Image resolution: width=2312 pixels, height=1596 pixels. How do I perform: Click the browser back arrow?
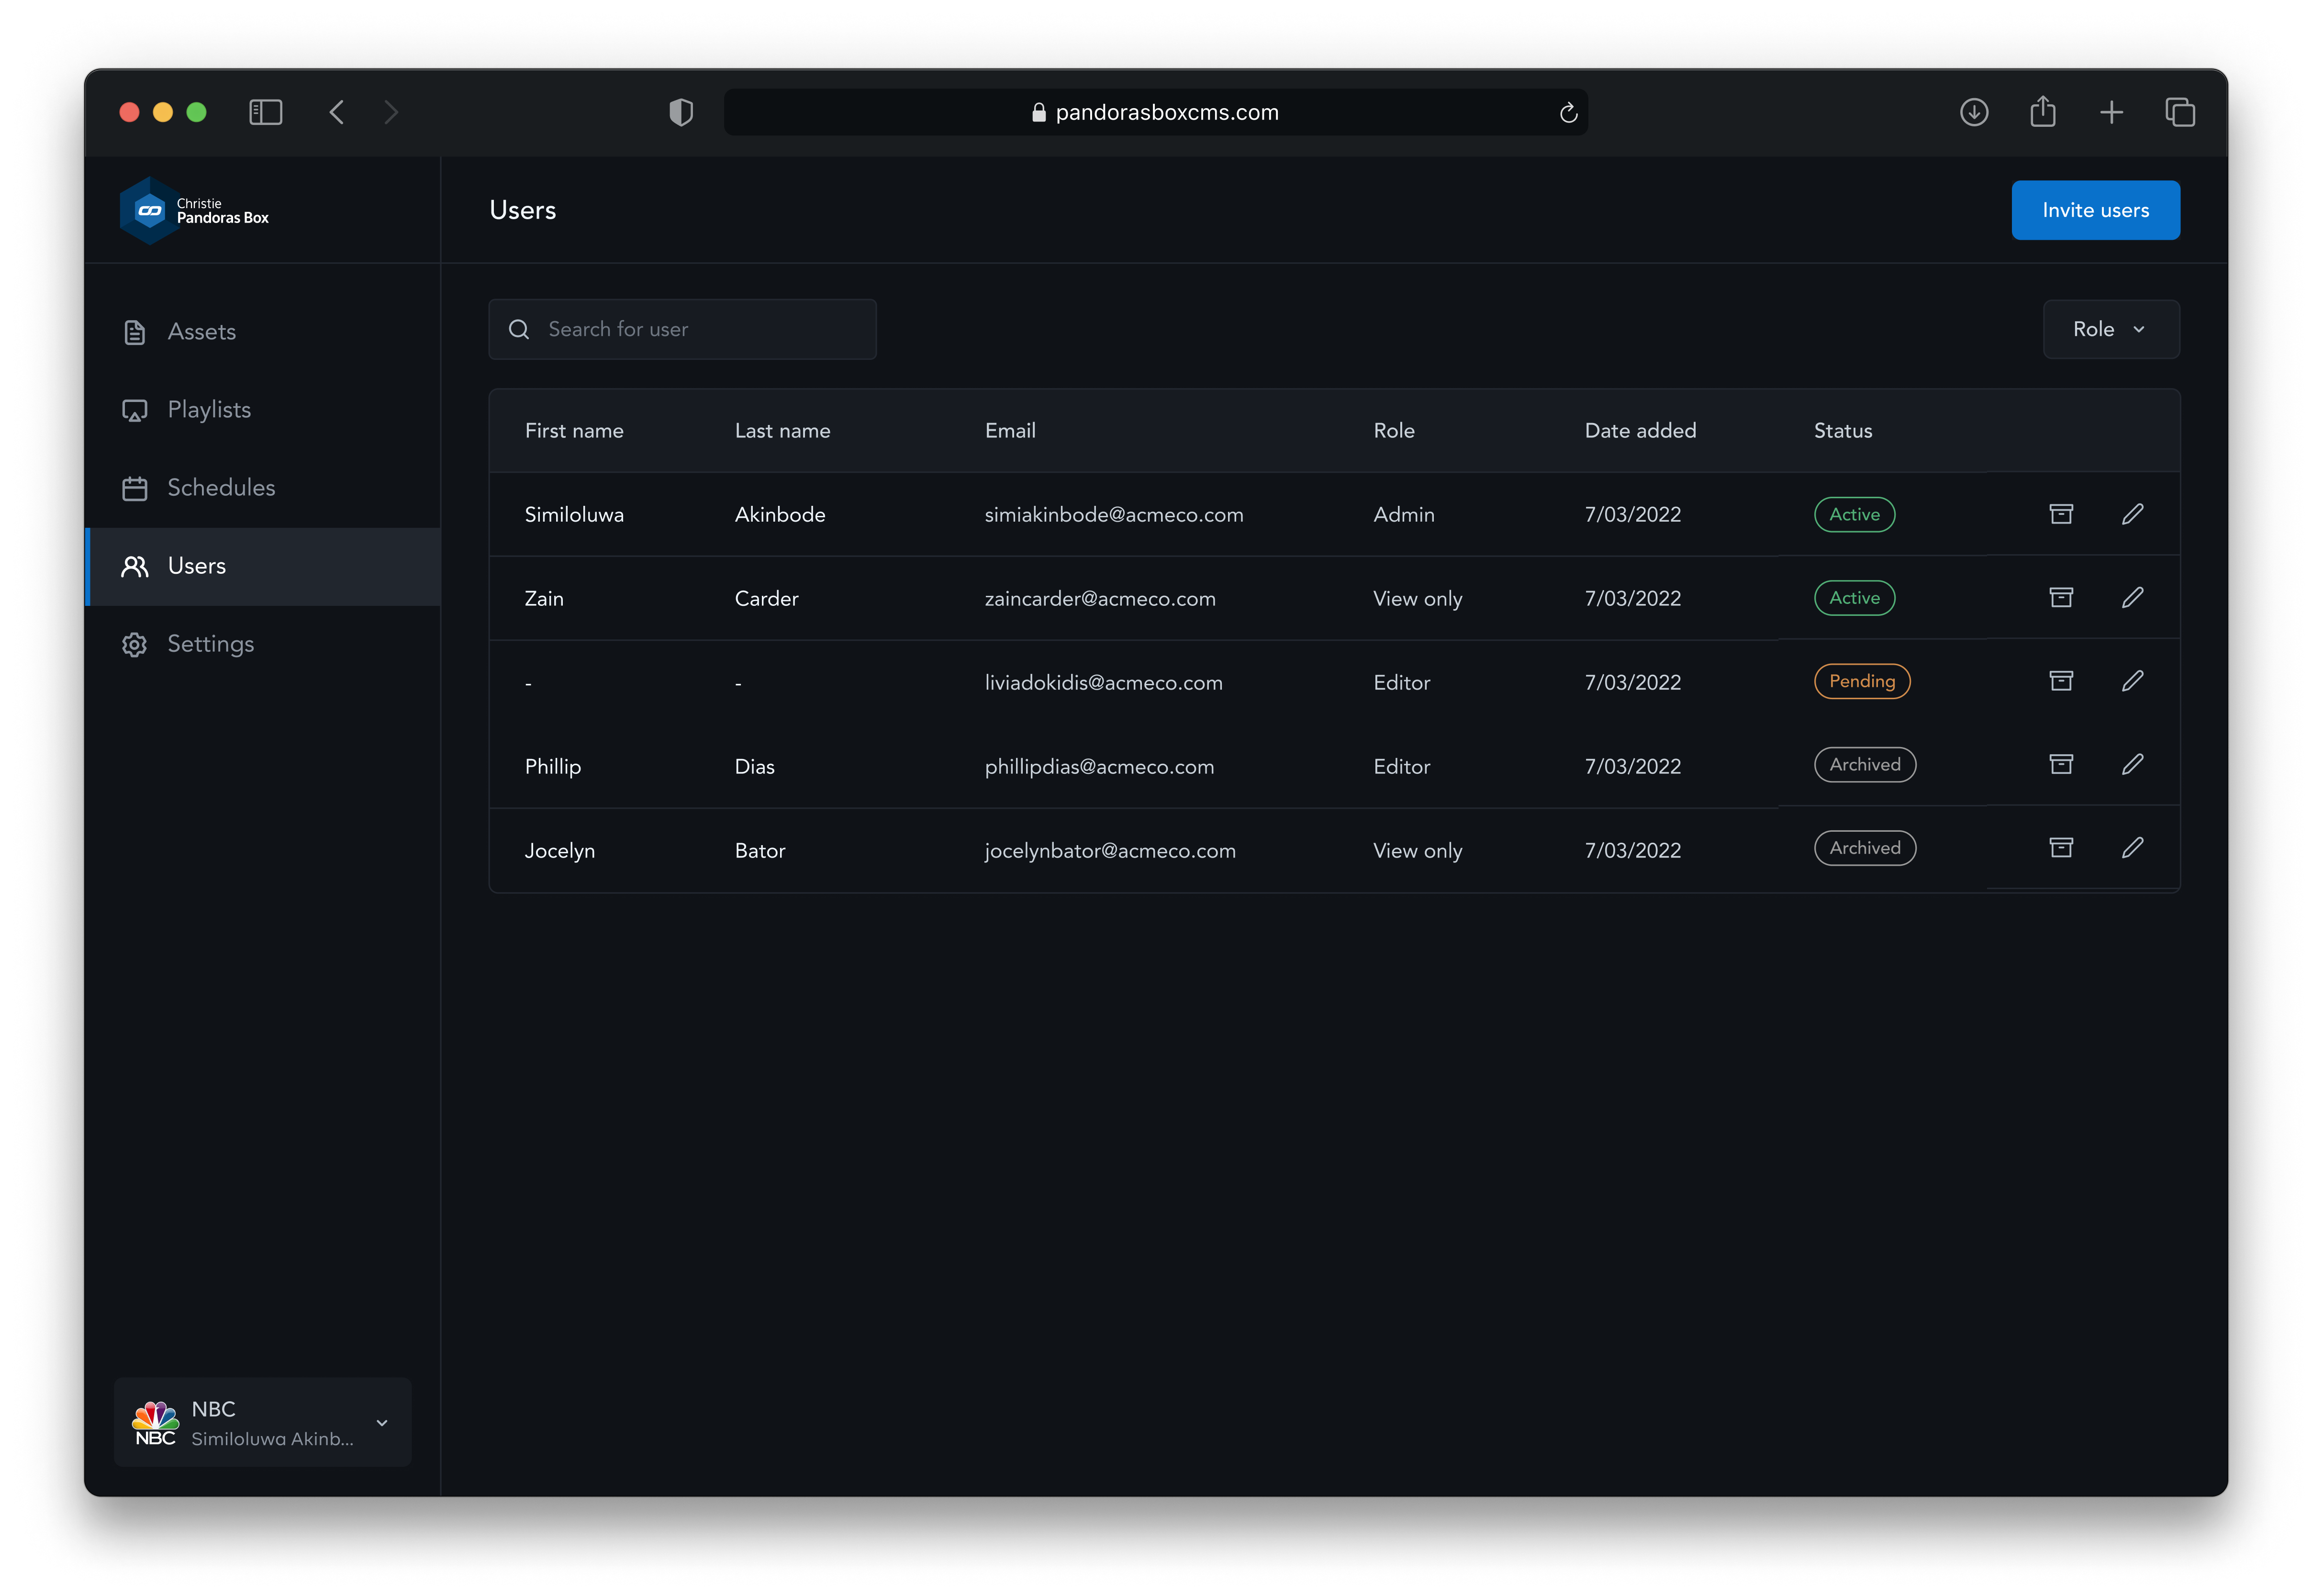(x=337, y=112)
